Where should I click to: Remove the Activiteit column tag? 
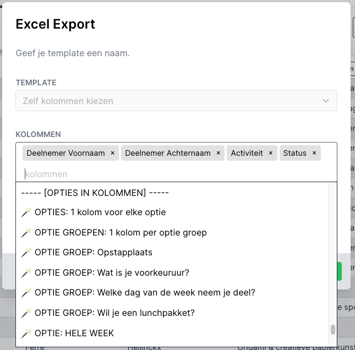[x=271, y=153]
